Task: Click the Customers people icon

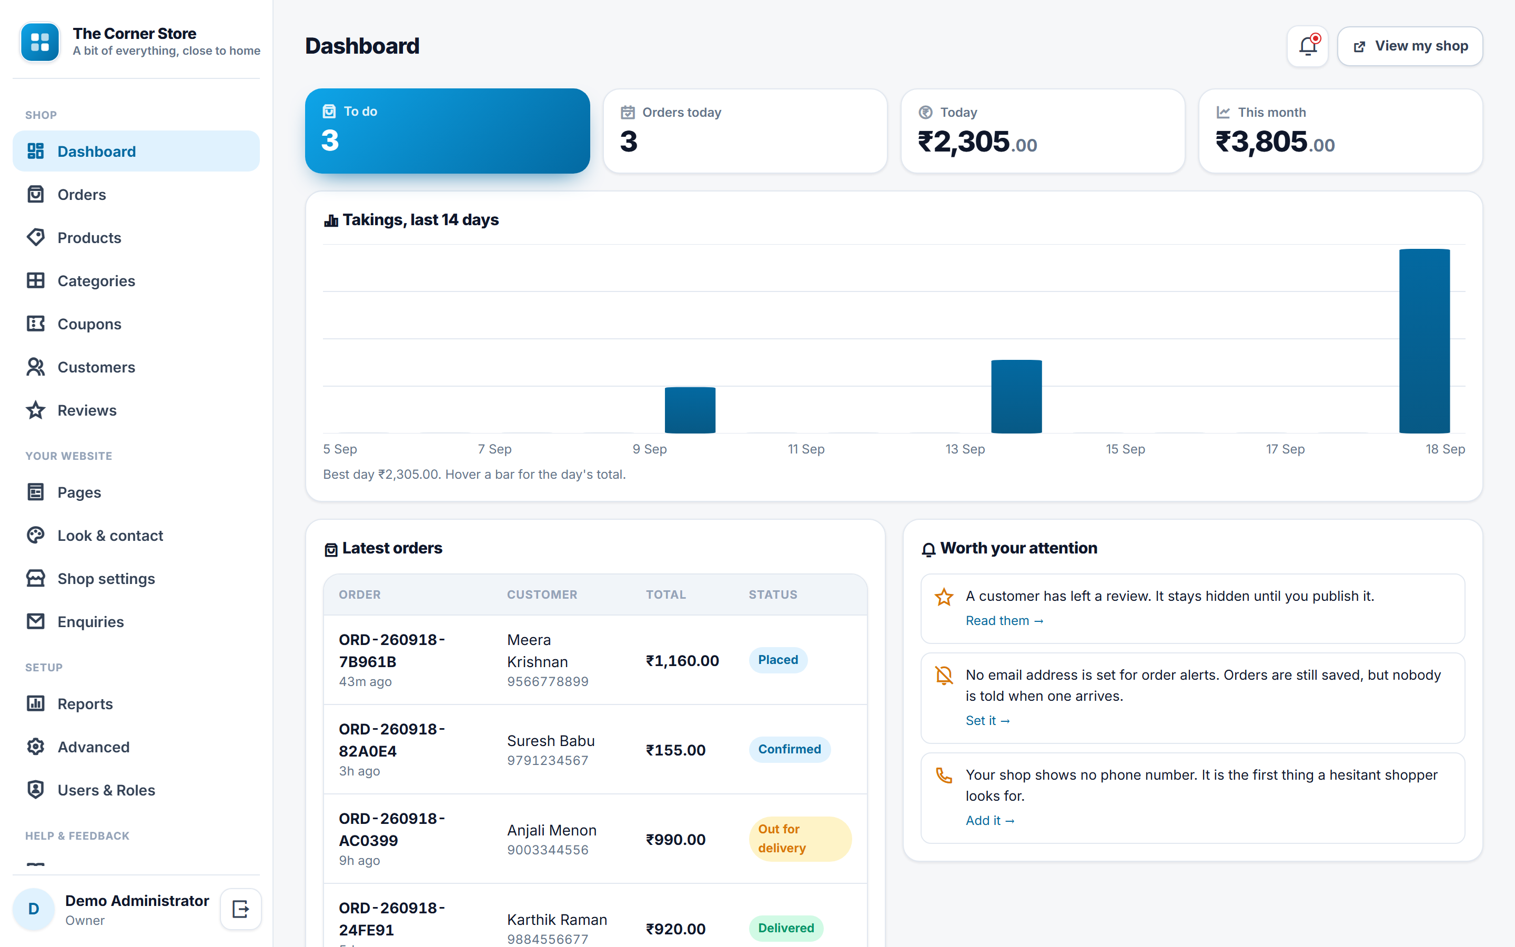Action: pyautogui.click(x=36, y=367)
